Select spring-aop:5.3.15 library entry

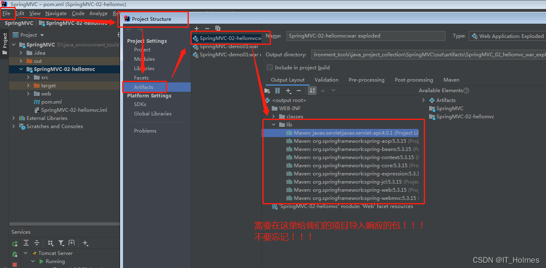352,141
